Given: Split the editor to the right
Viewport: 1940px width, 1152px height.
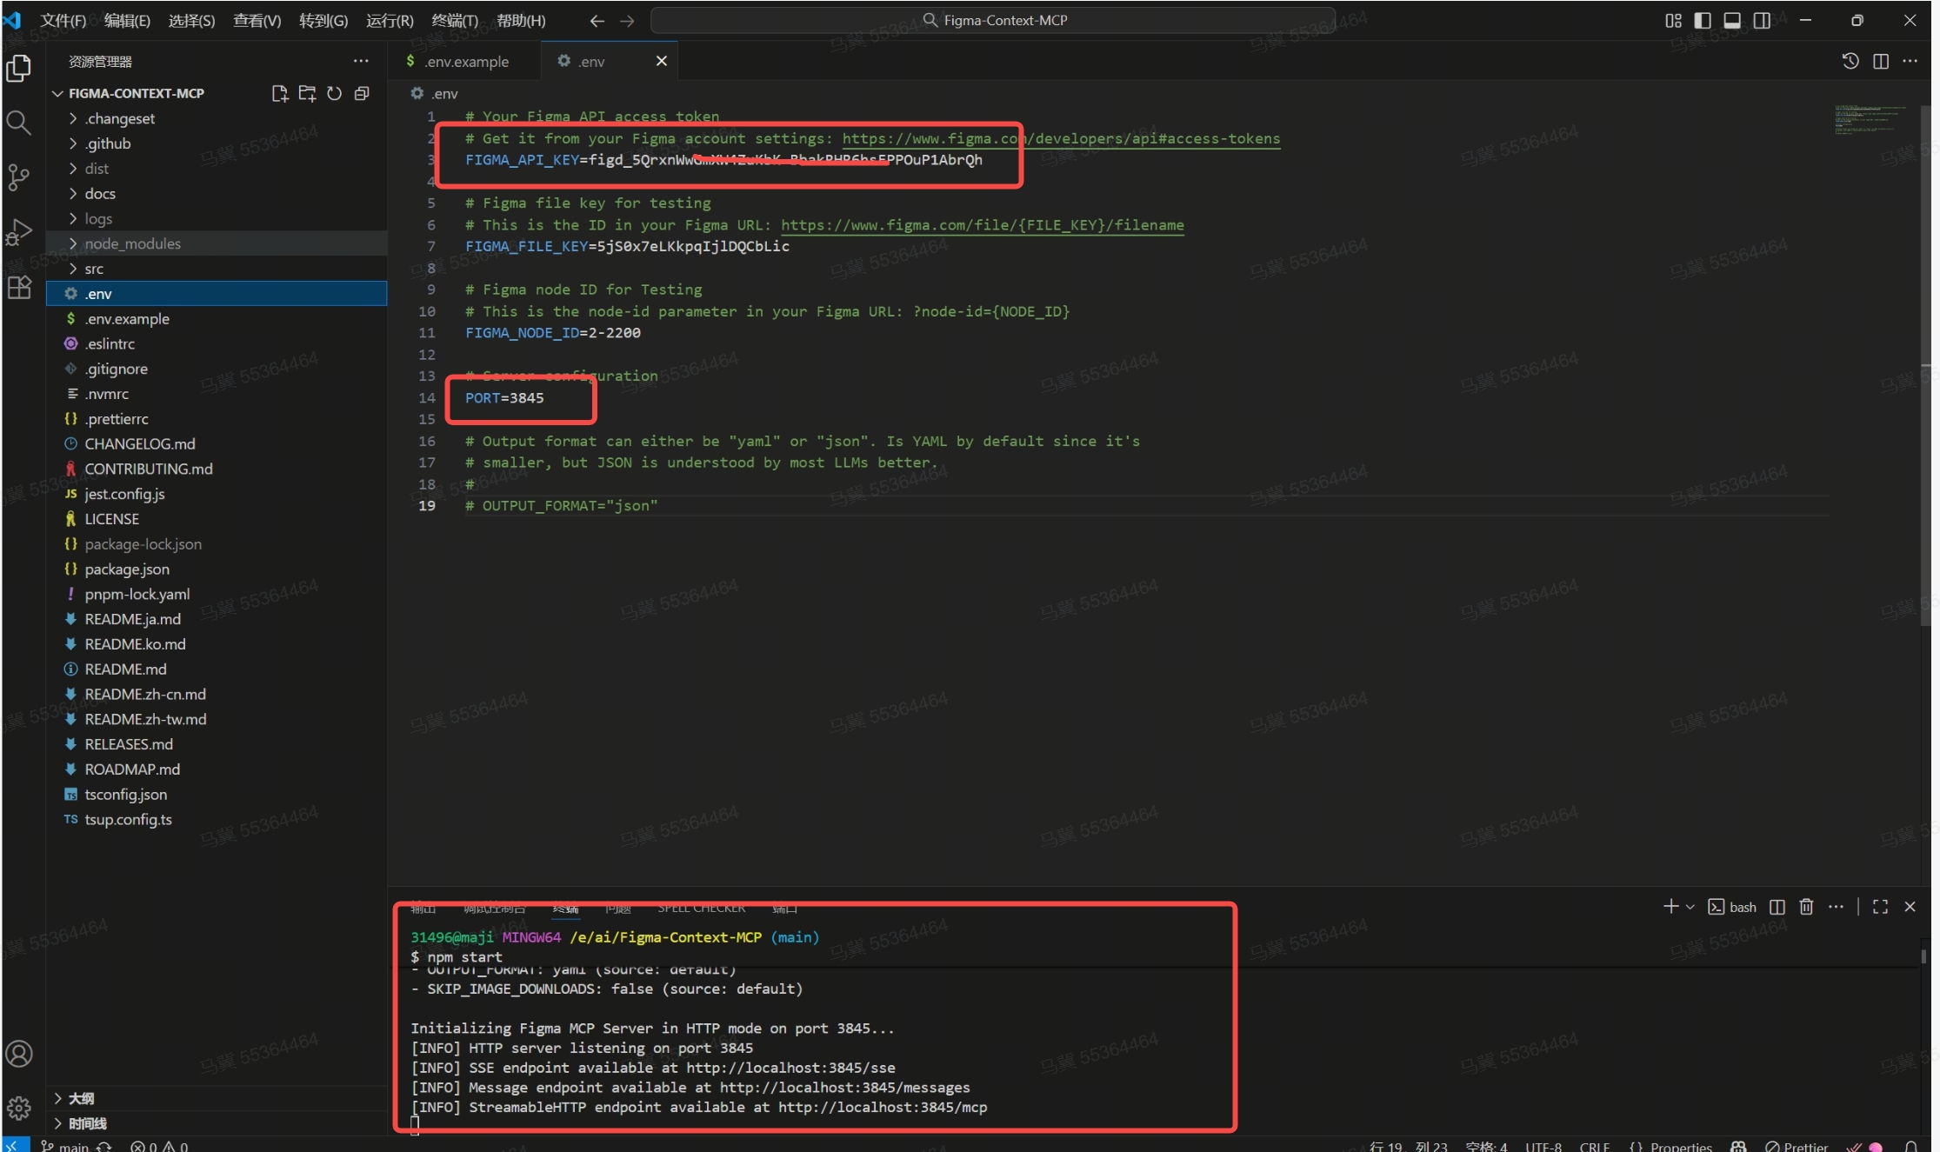Looking at the screenshot, I should point(1880,61).
